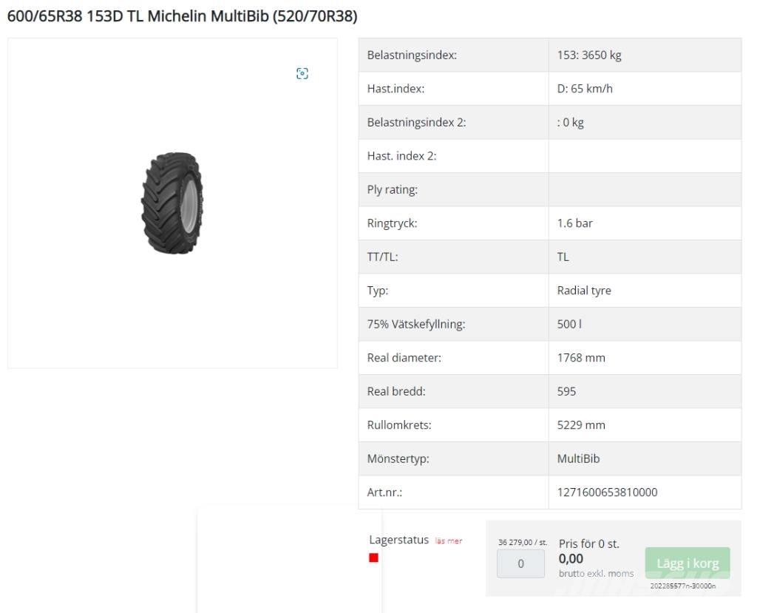Select the Real diameter value 1768 mm
The width and height of the screenshot is (757, 613).
pyautogui.click(x=581, y=358)
